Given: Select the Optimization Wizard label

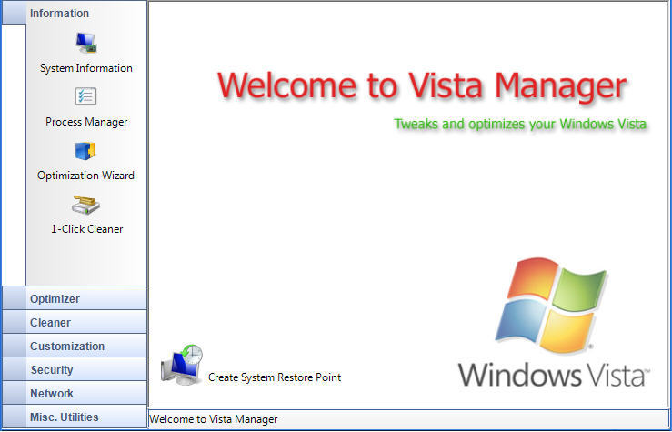Looking at the screenshot, I should 85,176.
